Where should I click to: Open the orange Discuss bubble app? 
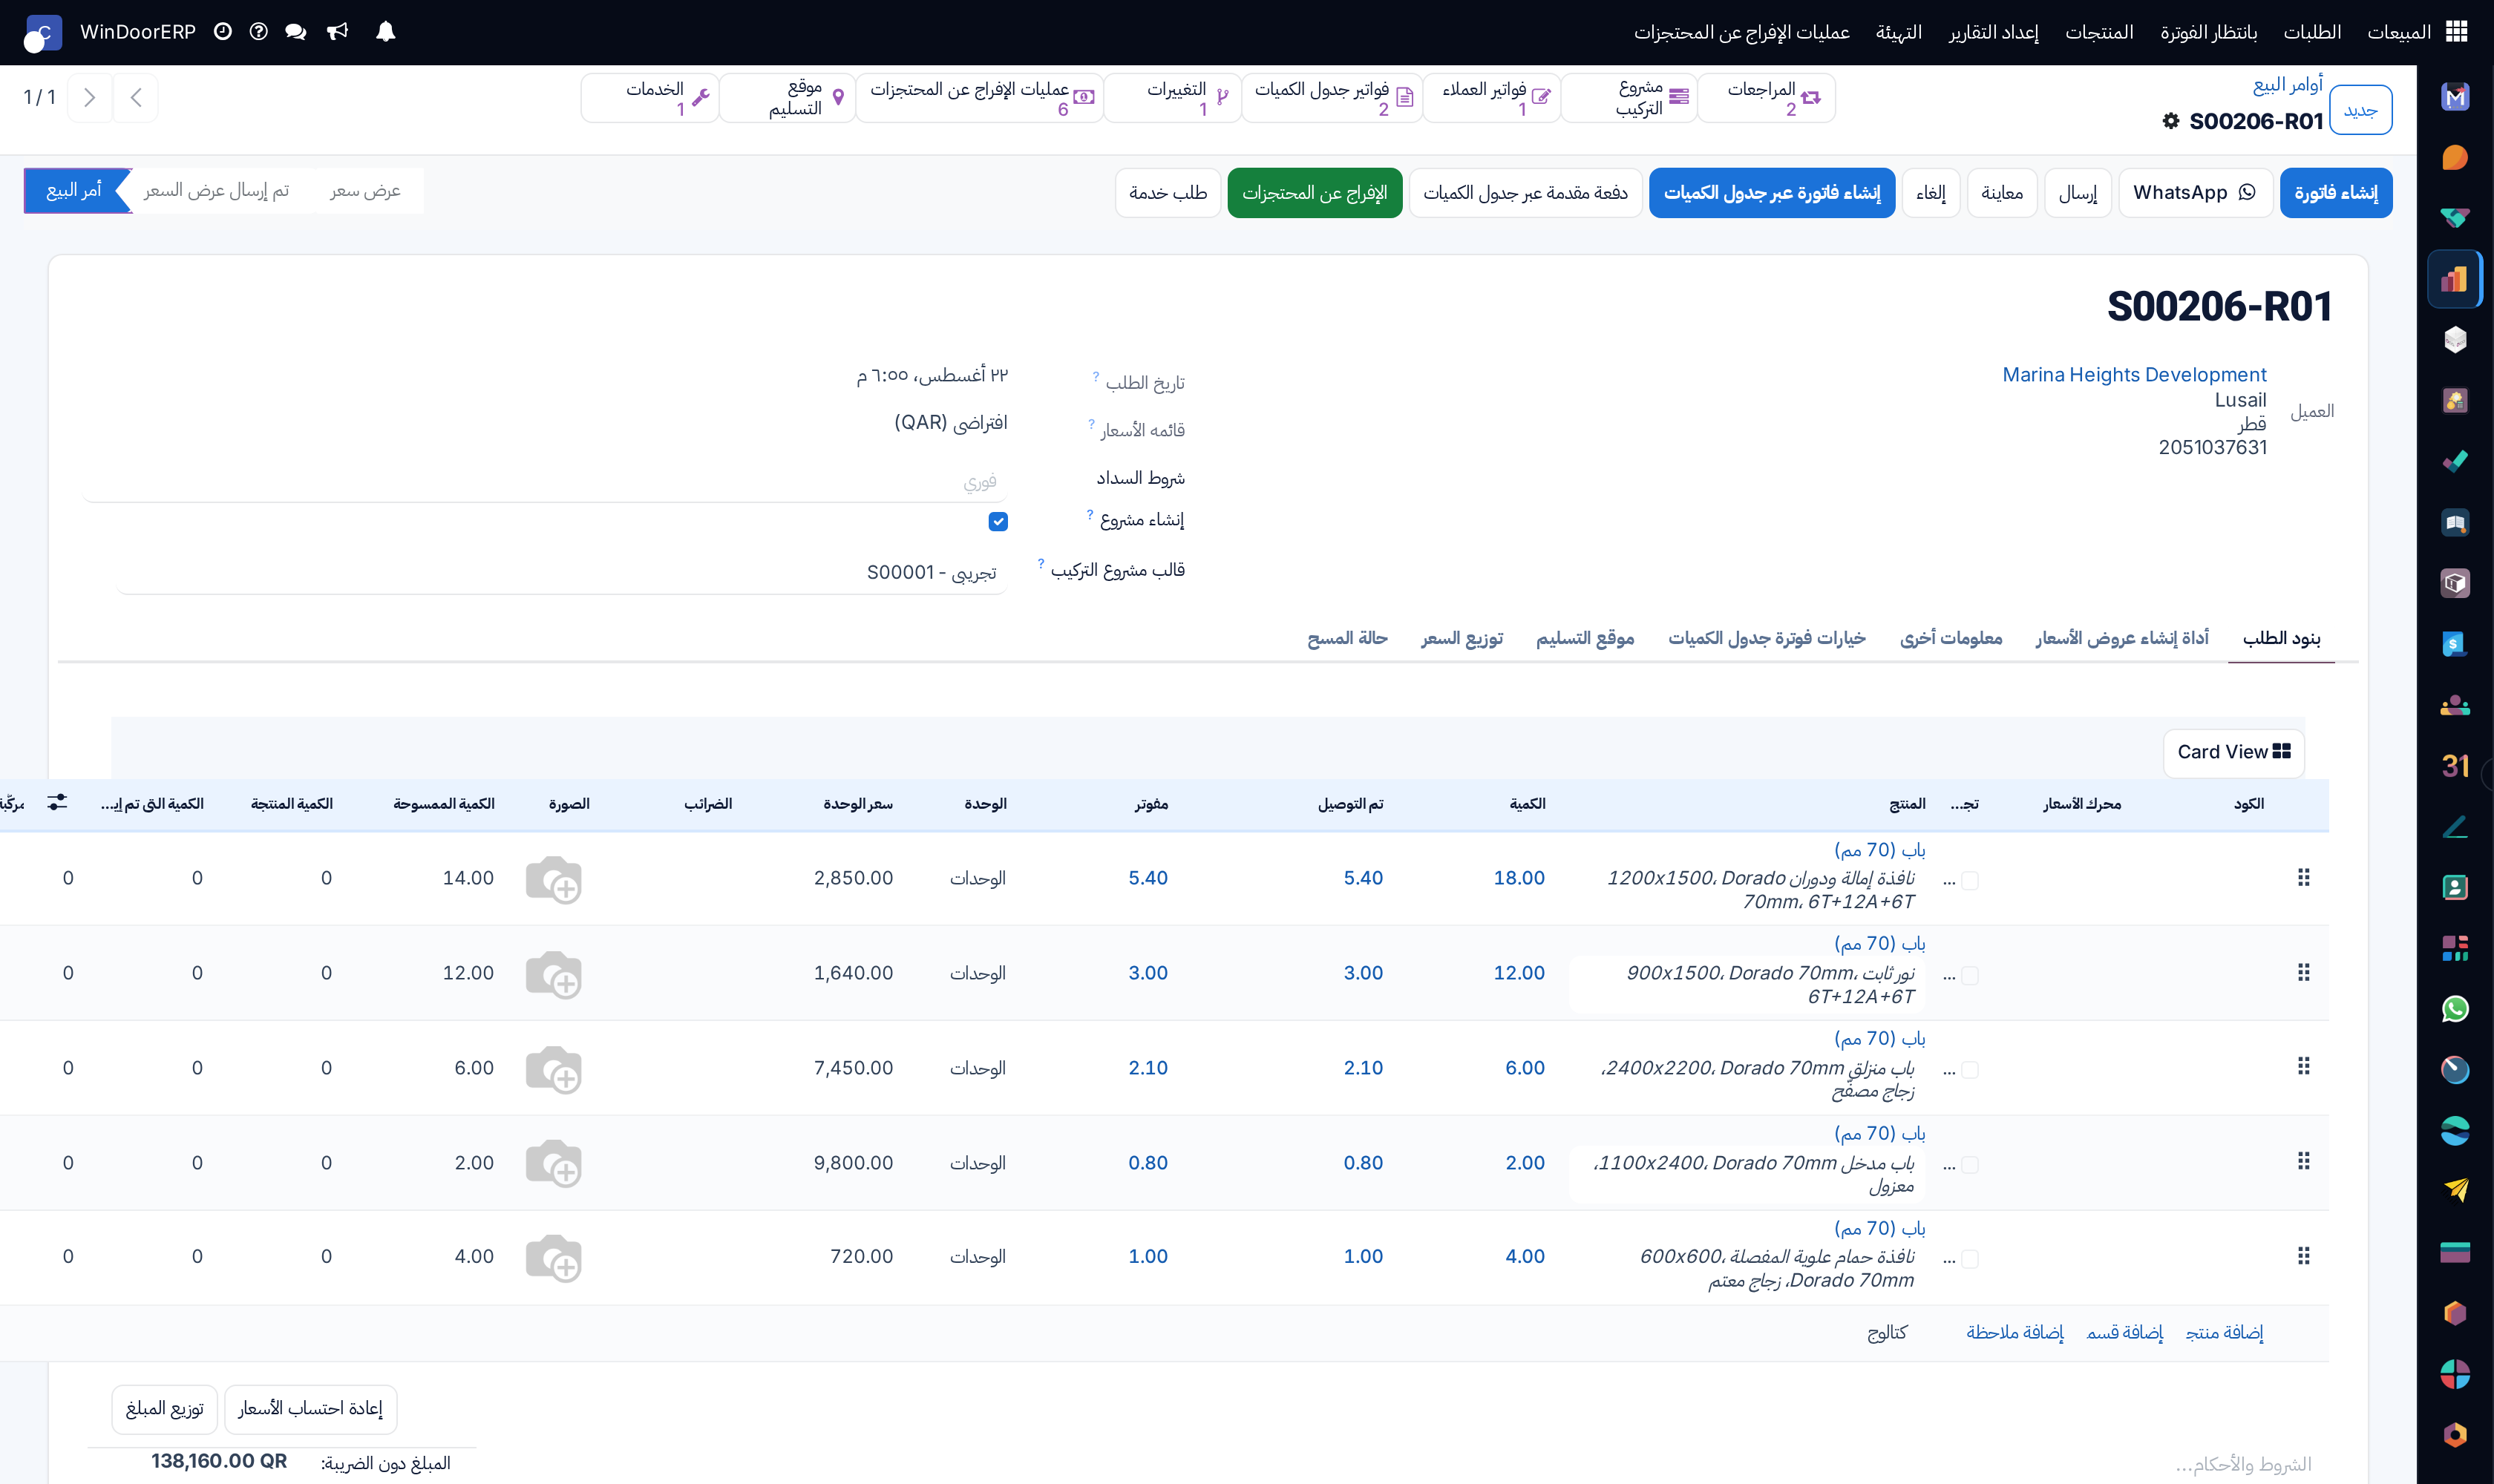(x=2455, y=158)
